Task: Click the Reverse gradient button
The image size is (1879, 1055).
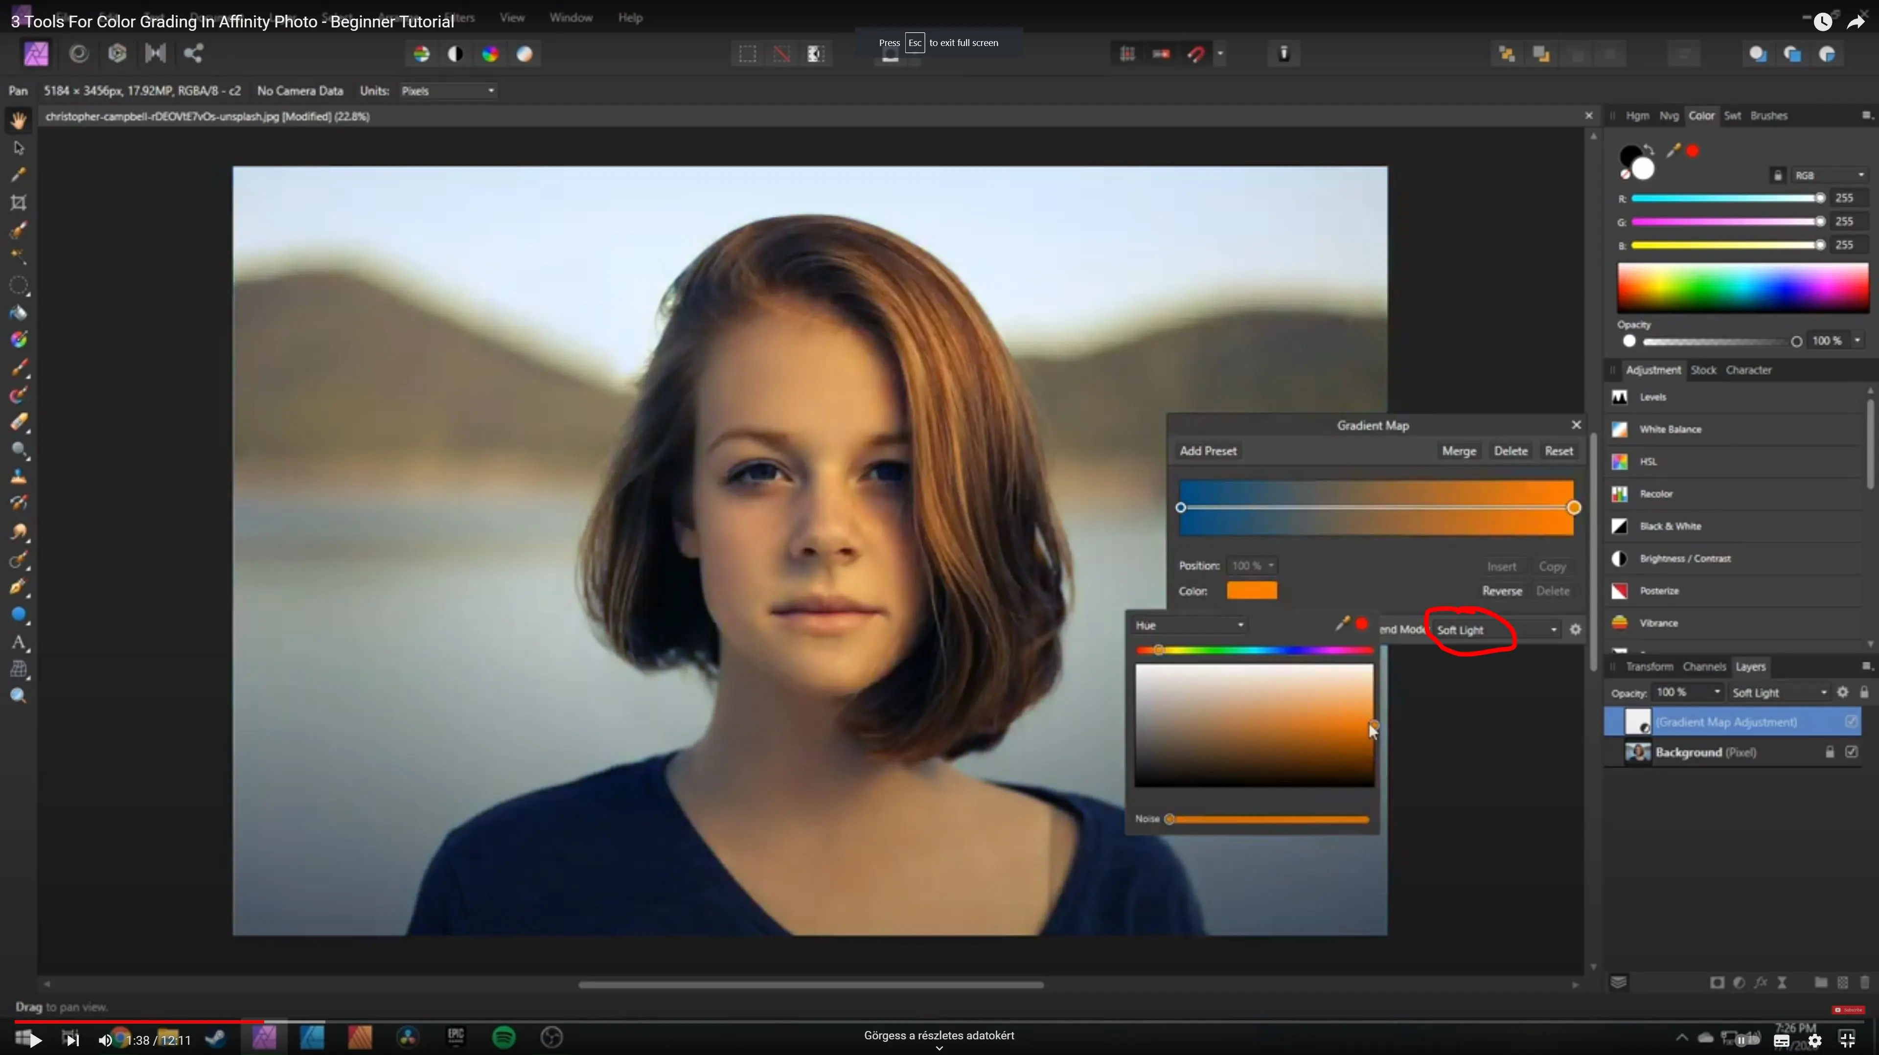Action: point(1501,591)
